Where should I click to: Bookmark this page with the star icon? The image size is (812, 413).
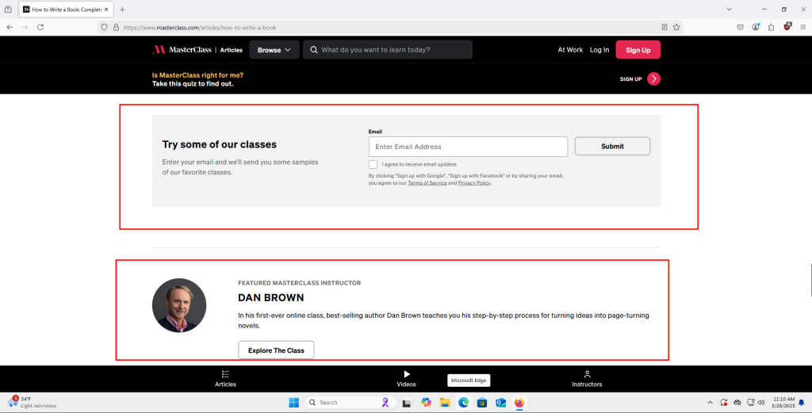tap(676, 28)
